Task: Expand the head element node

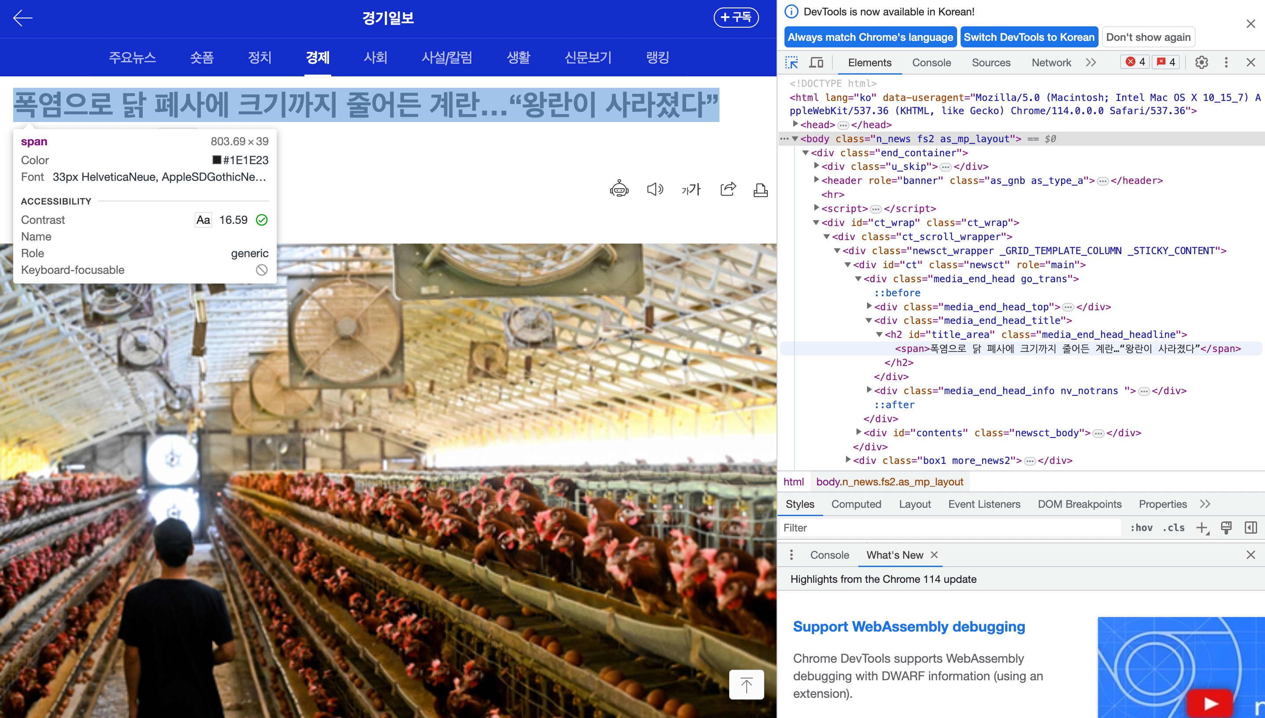Action: [x=795, y=124]
